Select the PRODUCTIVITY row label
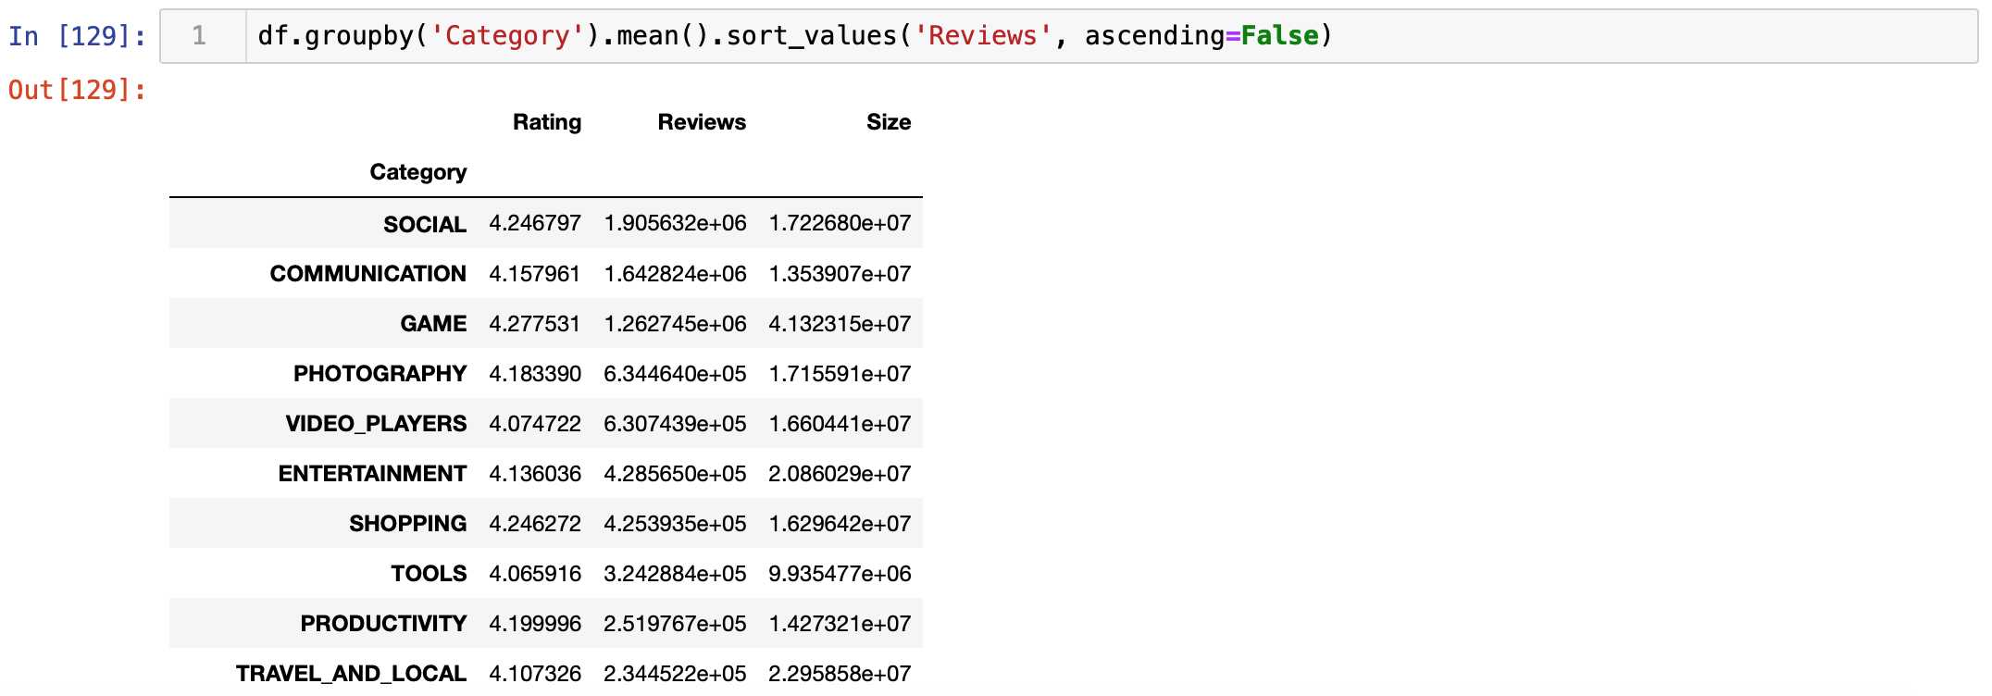The width and height of the screenshot is (1992, 696). coord(383,624)
